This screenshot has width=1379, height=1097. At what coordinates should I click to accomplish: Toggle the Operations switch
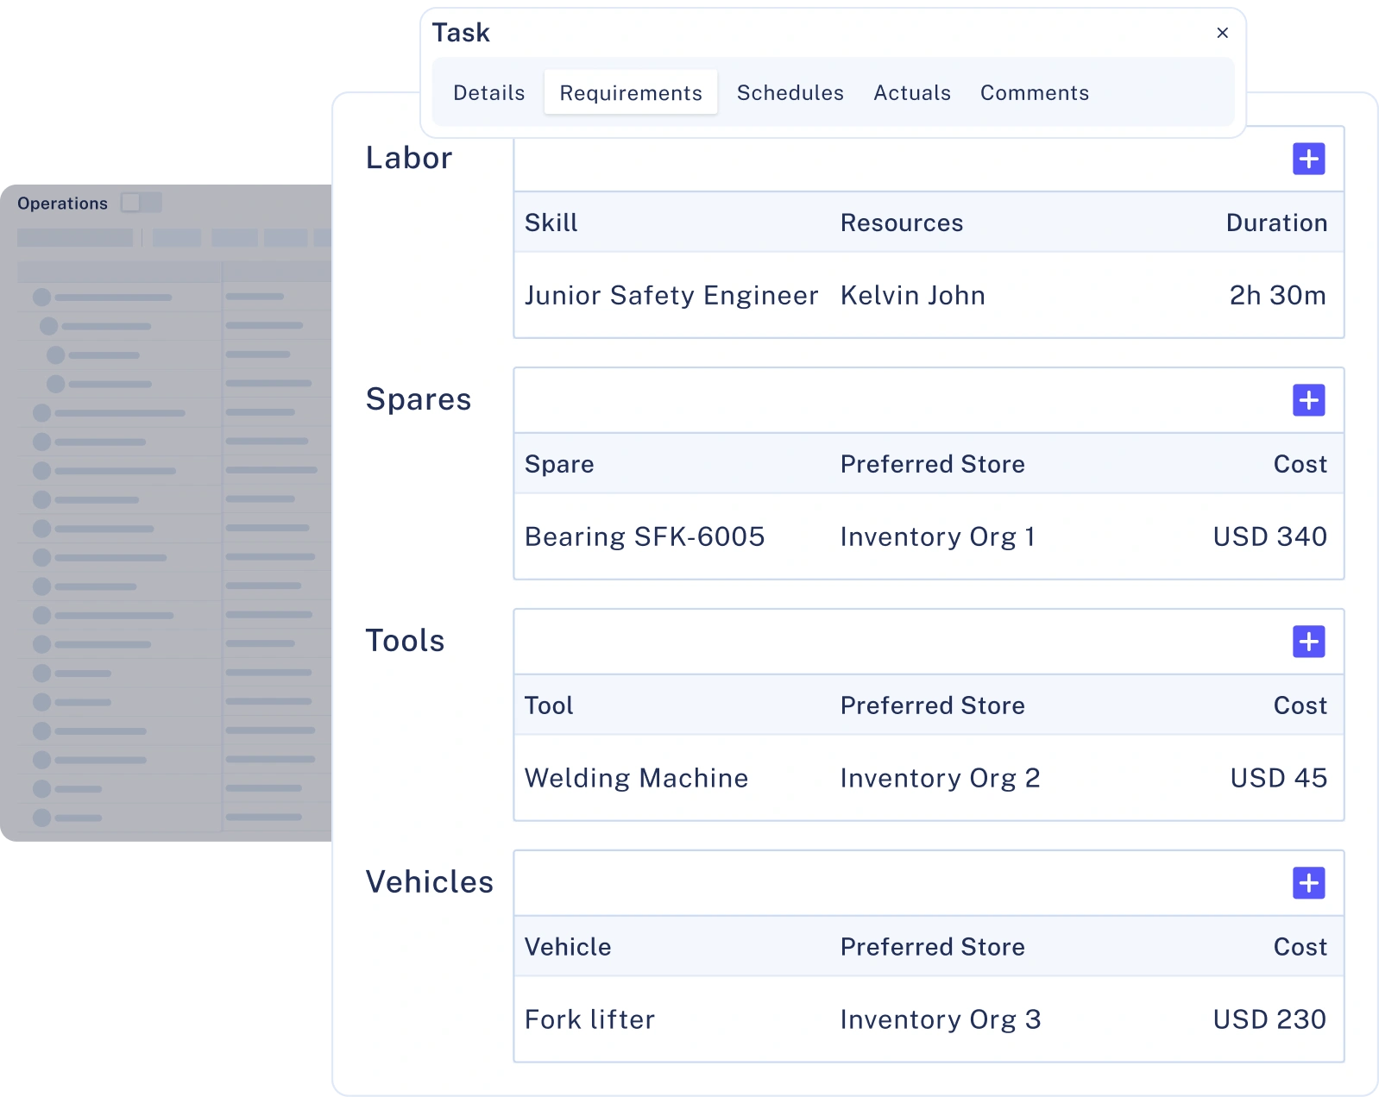tap(141, 203)
